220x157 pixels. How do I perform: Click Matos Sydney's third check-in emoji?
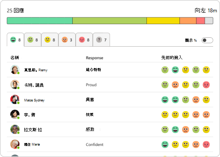[x=186, y=100]
